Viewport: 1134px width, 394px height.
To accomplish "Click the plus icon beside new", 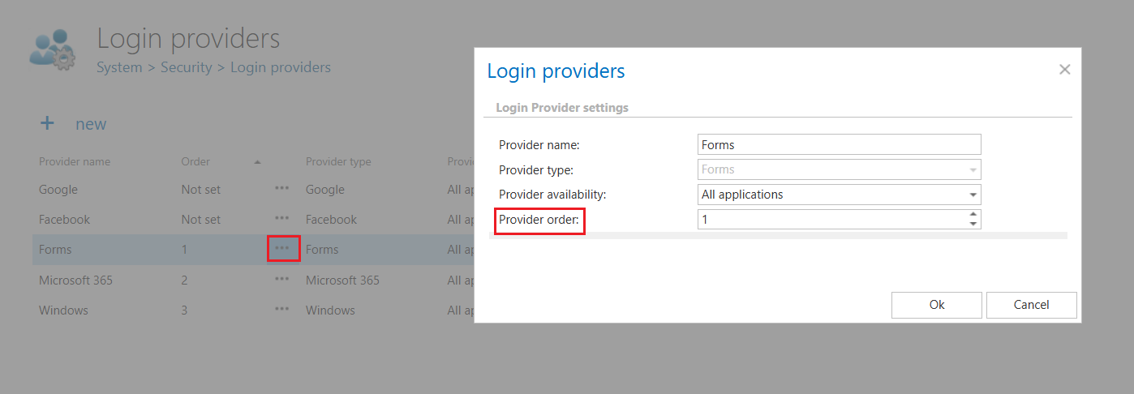I will (x=48, y=123).
